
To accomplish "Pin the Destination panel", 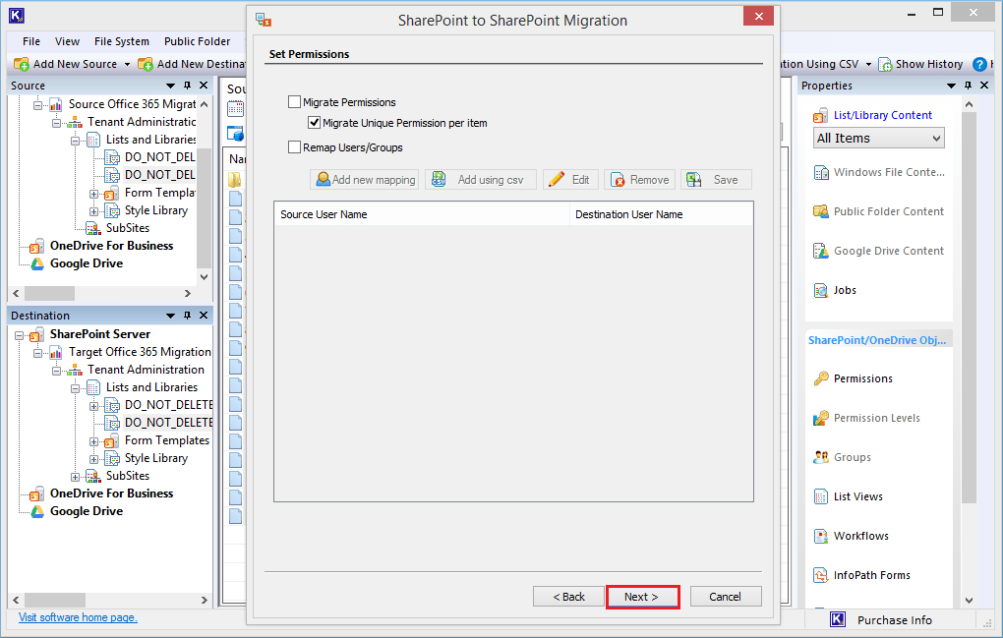I will [x=188, y=316].
